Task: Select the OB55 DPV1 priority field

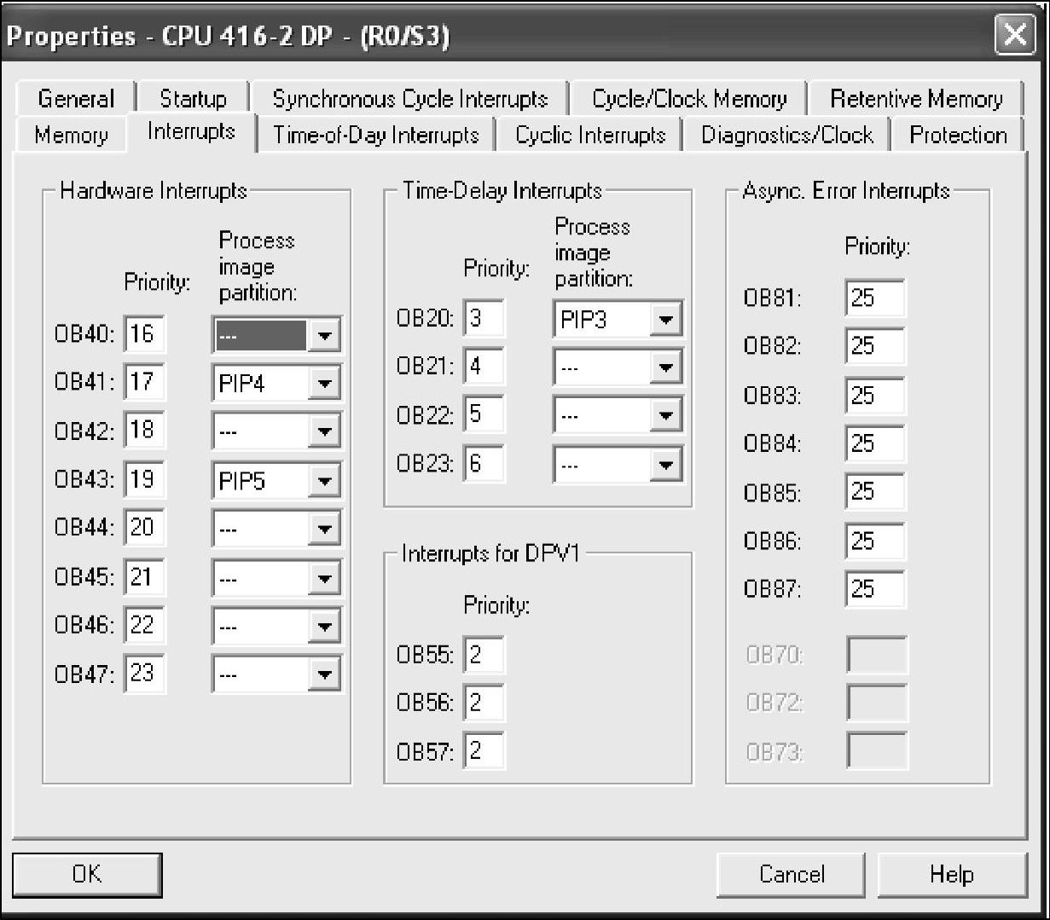Action: 484,655
